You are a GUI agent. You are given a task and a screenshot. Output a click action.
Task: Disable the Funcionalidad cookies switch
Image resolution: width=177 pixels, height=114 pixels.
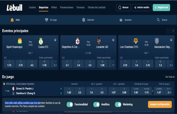tap(70, 105)
